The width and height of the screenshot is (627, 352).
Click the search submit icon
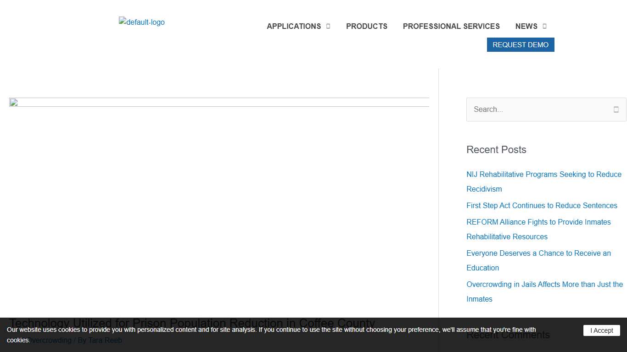click(616, 110)
